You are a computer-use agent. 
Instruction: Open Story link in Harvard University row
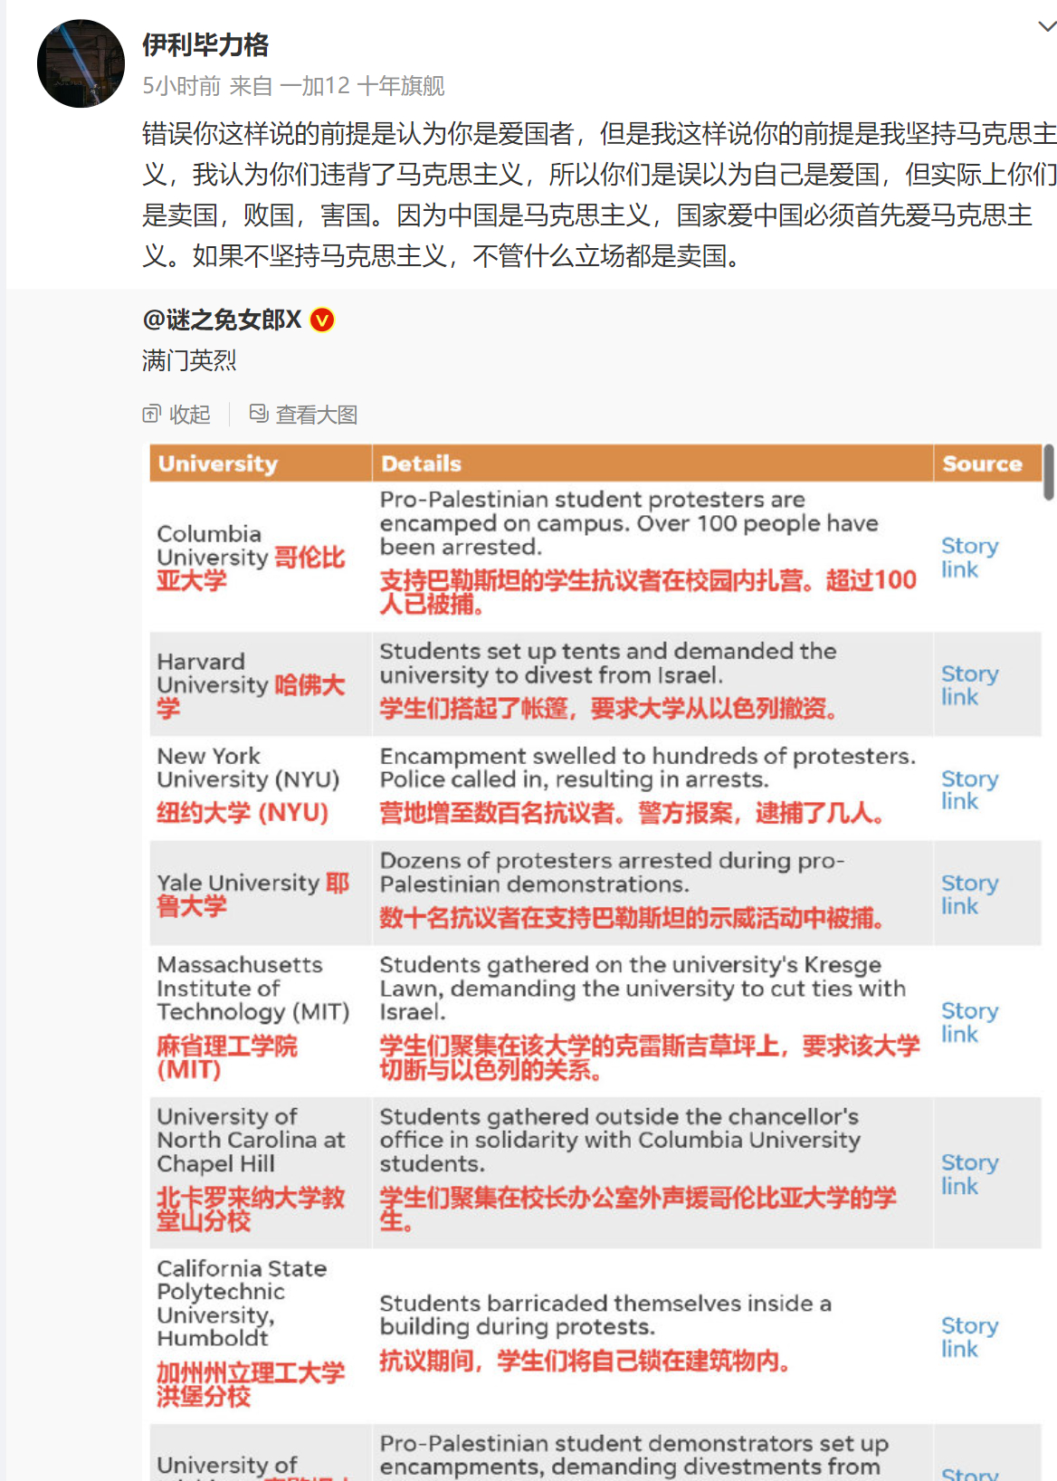click(x=969, y=685)
